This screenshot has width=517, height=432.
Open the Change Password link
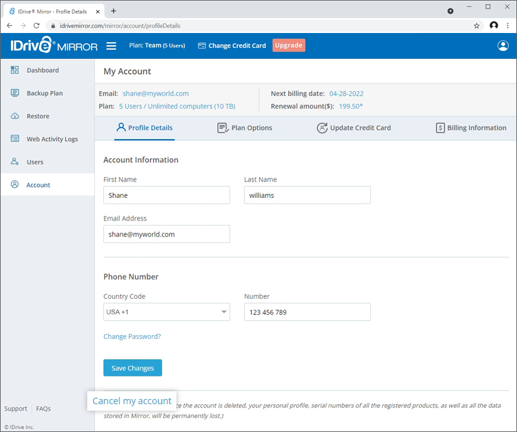(x=132, y=336)
